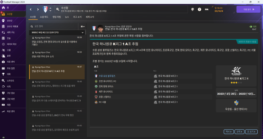
Task: Open inbox list filter dropdown
Action: click(82, 26)
